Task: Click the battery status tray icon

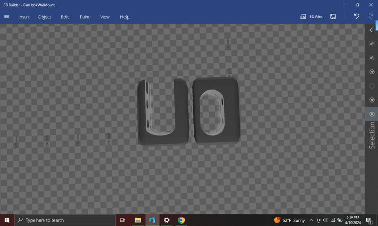Action: coord(340,220)
